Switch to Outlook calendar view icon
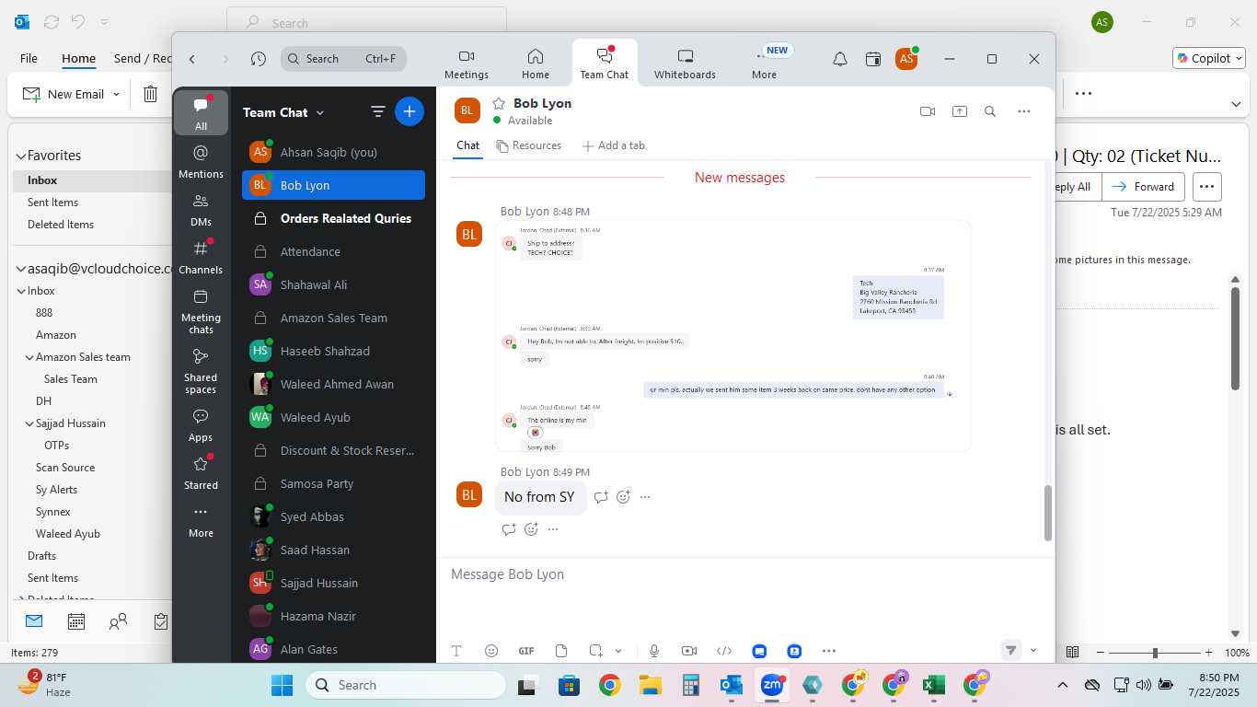 pyautogui.click(x=76, y=622)
